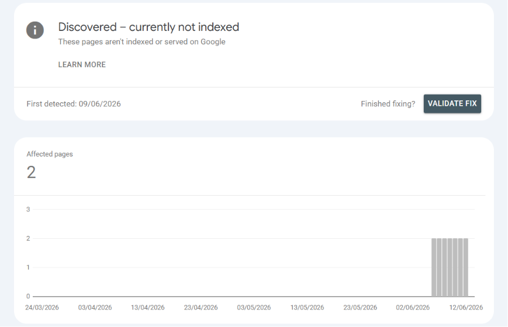This screenshot has height=327, width=508.
Task: Click the 'Finished fixing?' label
Action: pos(388,104)
